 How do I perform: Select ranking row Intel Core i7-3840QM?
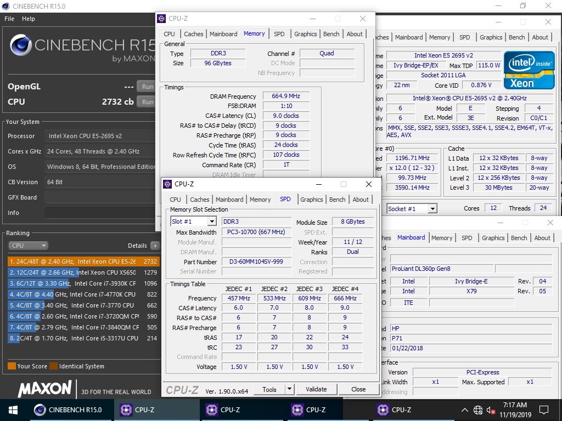point(83,327)
